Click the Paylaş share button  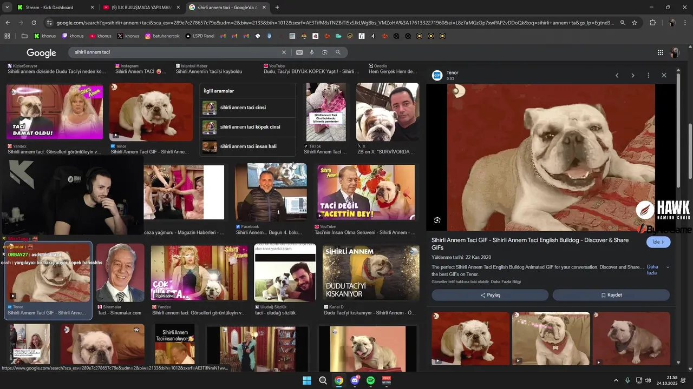coord(490,295)
